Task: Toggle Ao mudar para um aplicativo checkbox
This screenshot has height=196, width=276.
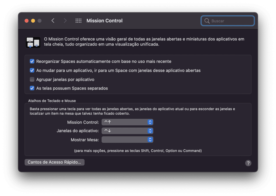Action: [32, 70]
